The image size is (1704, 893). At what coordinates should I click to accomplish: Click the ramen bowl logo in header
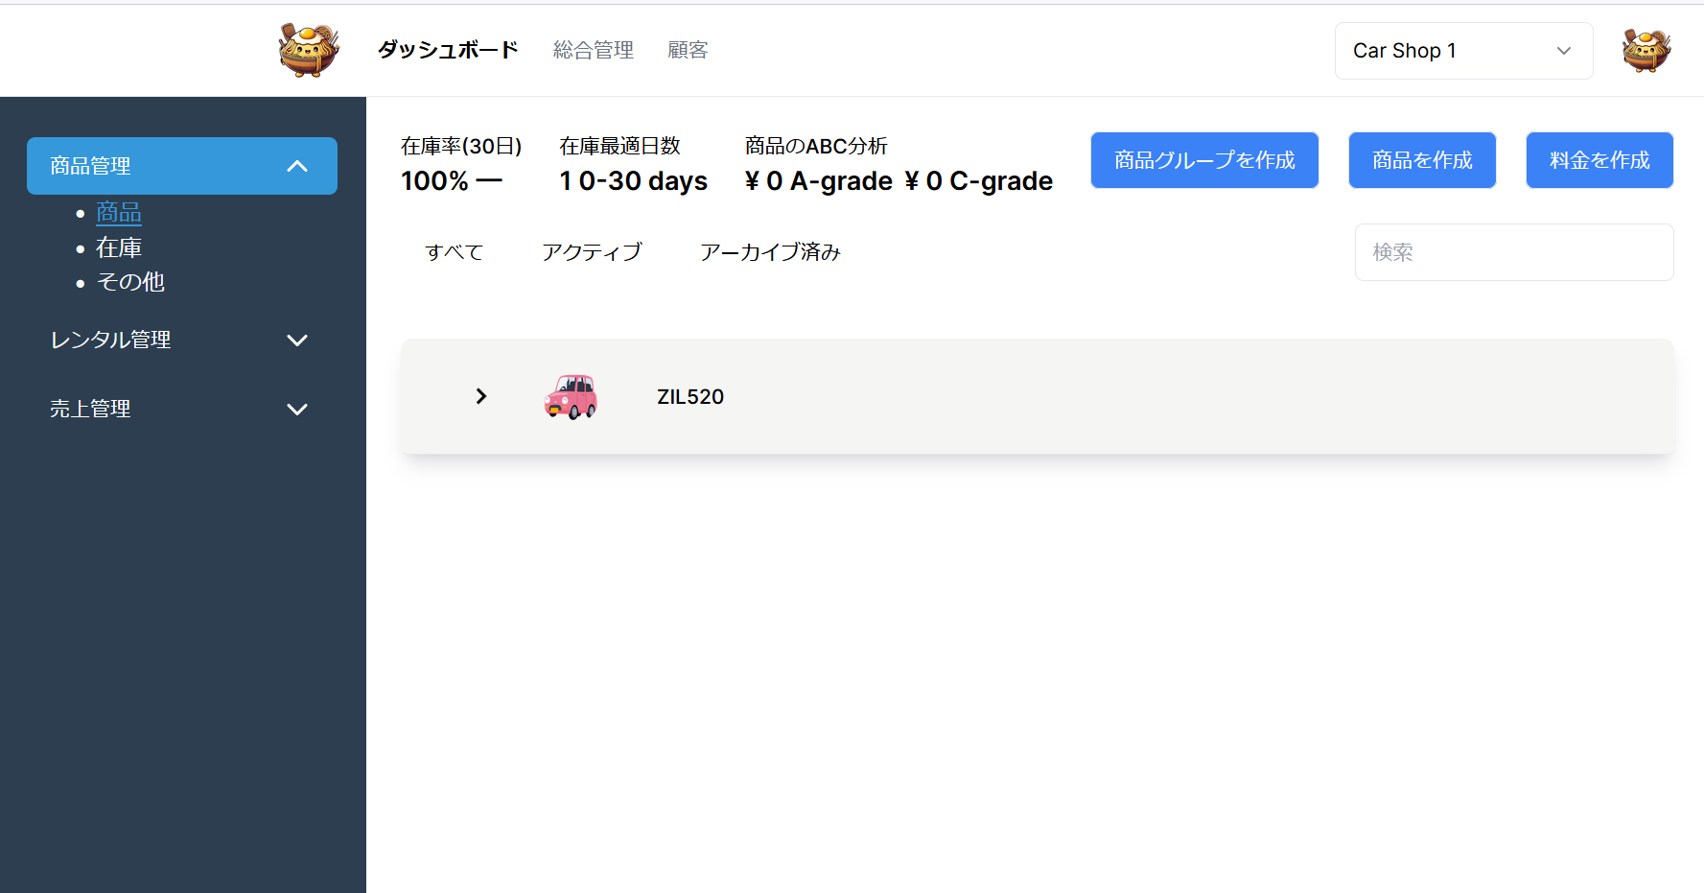pyautogui.click(x=309, y=50)
